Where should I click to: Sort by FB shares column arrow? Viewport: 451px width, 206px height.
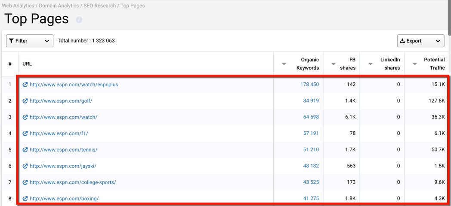click(x=334, y=64)
